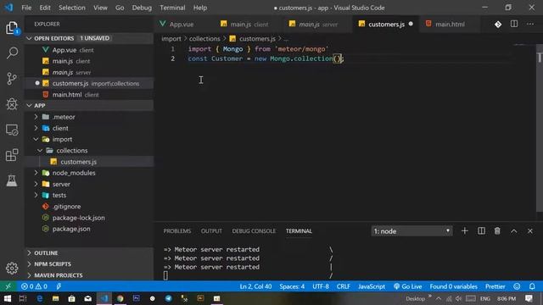Switch to the App.vue editor tab
Screen dimensions: 543x305
coord(181,25)
